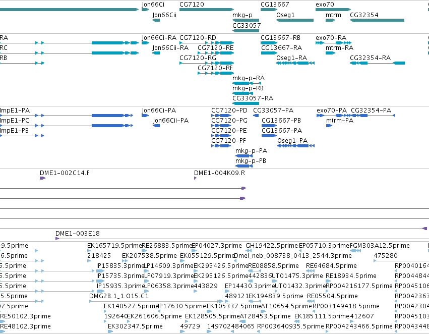The height and width of the screenshot is (334, 429).
Task: Select the CG13667 gene
Action: click(x=269, y=10)
